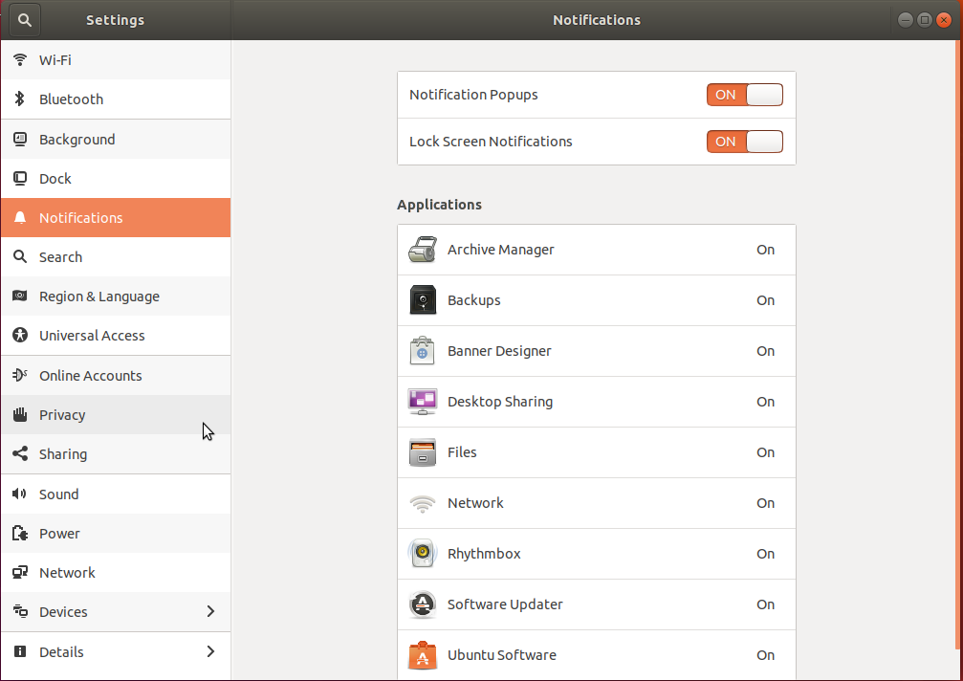Screen dimensions: 963x681
Task: Turn off Lock Screen Notifications switch
Action: [x=745, y=142]
